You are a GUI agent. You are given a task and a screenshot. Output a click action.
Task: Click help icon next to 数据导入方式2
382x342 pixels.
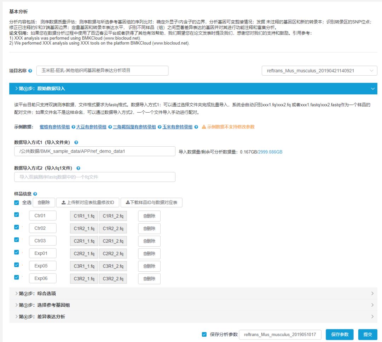click(x=78, y=169)
